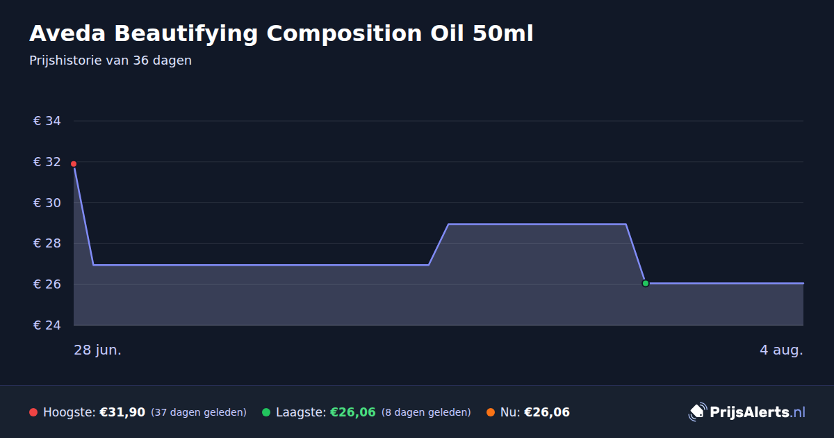Click the green Laagste legend dot
Screen dimensions: 834x438
pyautogui.click(x=266, y=412)
